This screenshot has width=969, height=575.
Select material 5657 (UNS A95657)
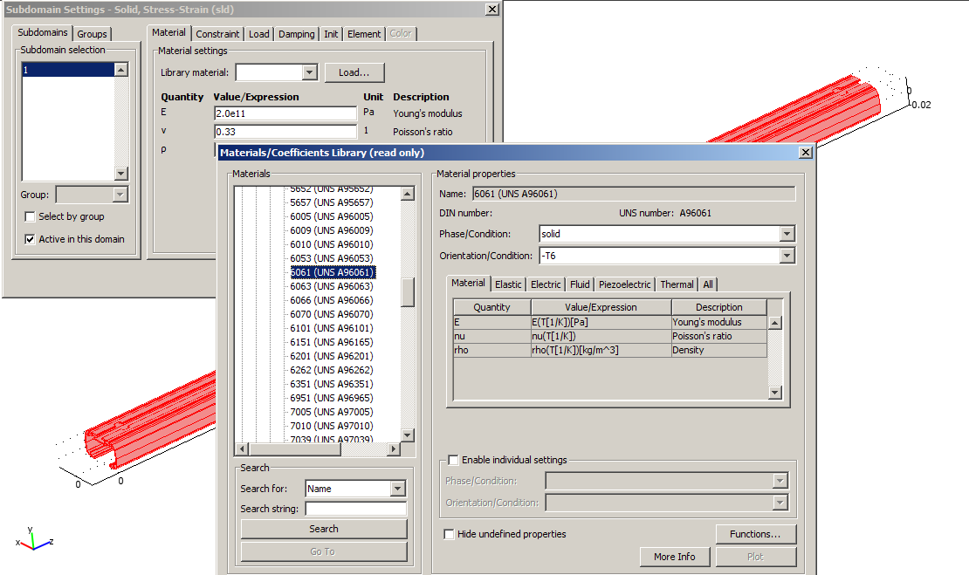point(331,202)
